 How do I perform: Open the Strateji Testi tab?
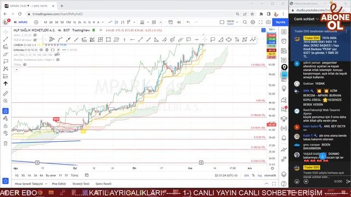pos(81,184)
